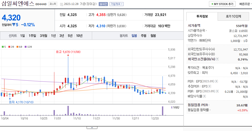Select the 3년 line chart period
This screenshot has width=252, height=131.
click(x=62, y=36)
